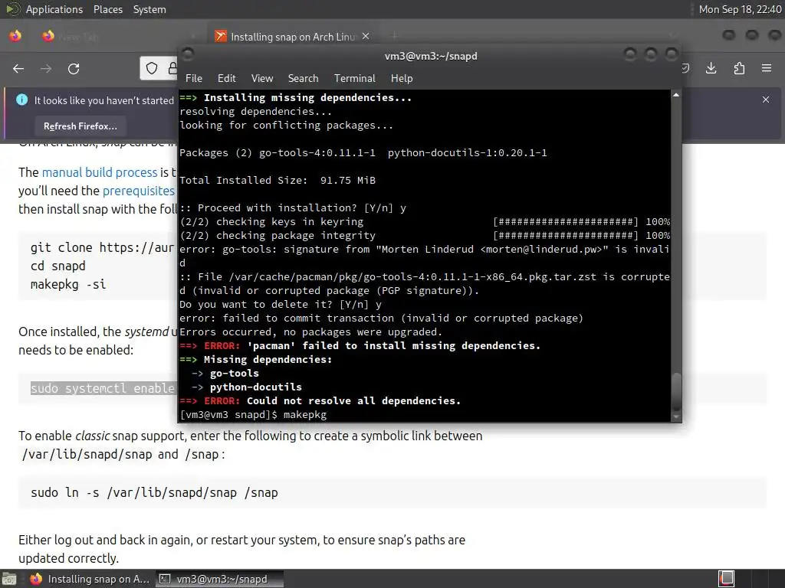This screenshot has width=785, height=588.
Task: Open terminal Search menu
Action: (303, 78)
